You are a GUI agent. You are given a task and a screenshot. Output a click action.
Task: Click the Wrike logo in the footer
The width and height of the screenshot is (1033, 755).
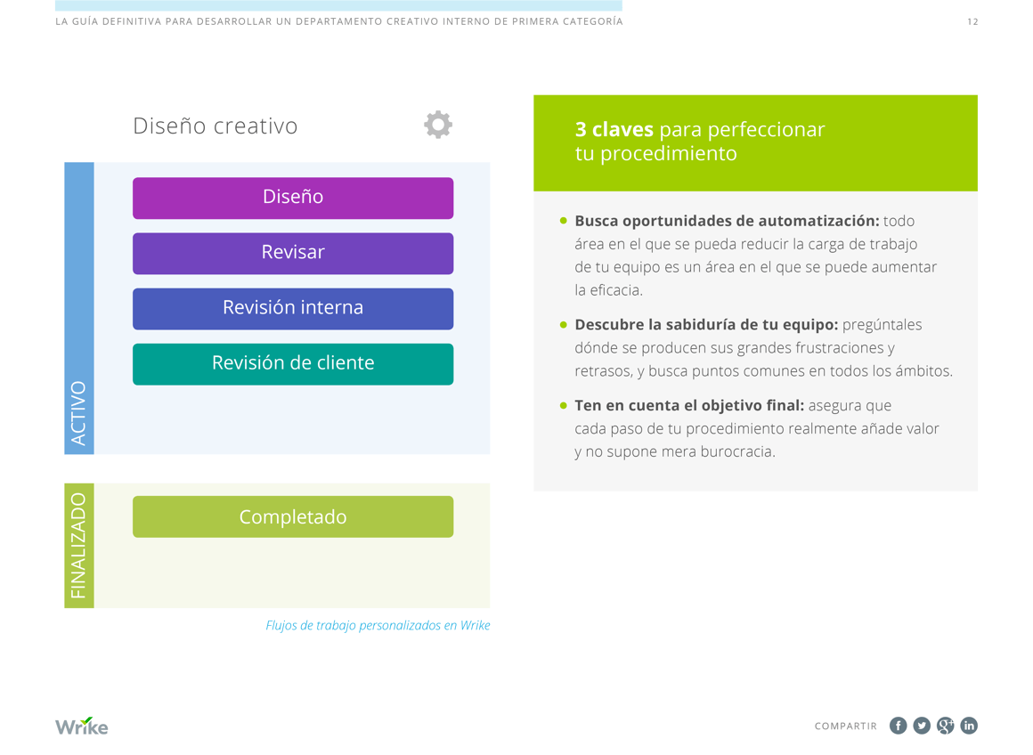pyautogui.click(x=82, y=726)
